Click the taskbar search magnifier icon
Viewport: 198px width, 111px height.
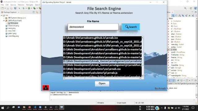pos(8,108)
